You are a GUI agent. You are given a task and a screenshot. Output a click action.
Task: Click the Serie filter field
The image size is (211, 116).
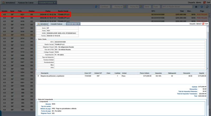click(x=147, y=7)
